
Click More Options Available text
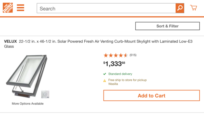(x=28, y=104)
